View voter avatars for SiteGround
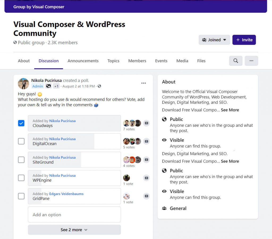Viewport: 272px width, 239px height. [x=132, y=160]
